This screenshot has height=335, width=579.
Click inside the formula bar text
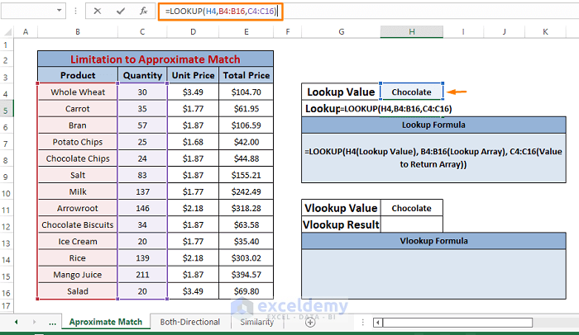coord(221,12)
